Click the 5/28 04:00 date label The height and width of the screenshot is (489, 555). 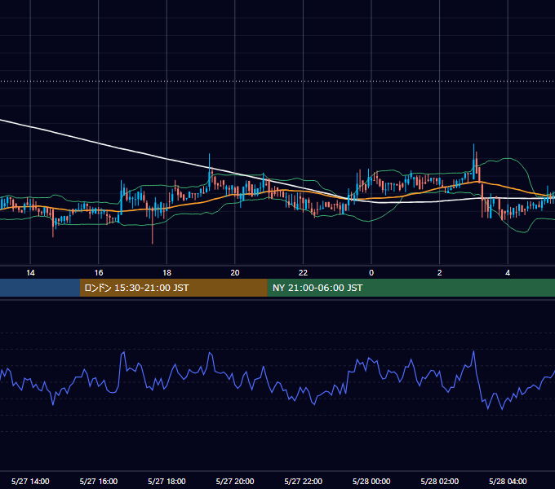coord(508,481)
